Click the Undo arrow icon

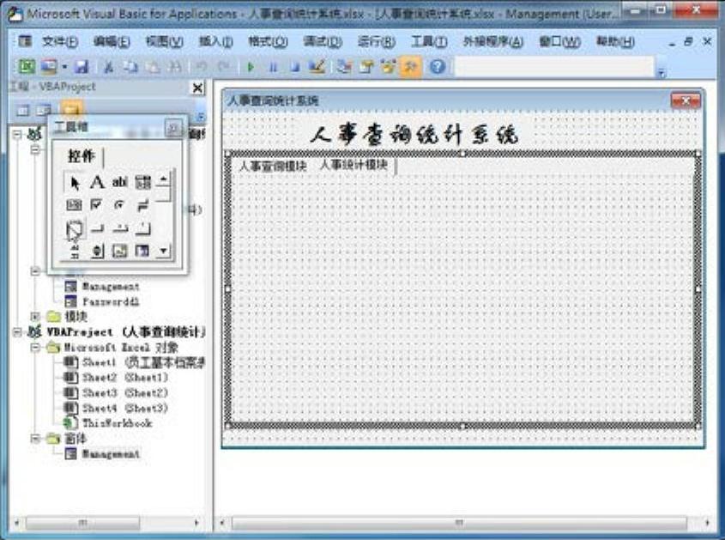pyautogui.click(x=201, y=67)
